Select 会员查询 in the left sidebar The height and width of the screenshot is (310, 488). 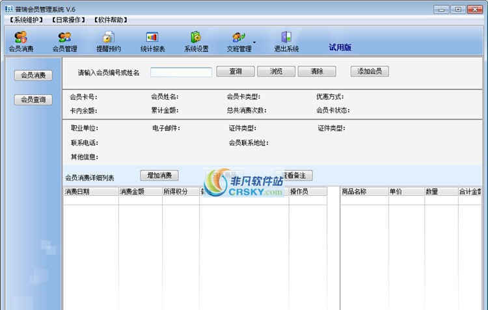click(x=33, y=100)
